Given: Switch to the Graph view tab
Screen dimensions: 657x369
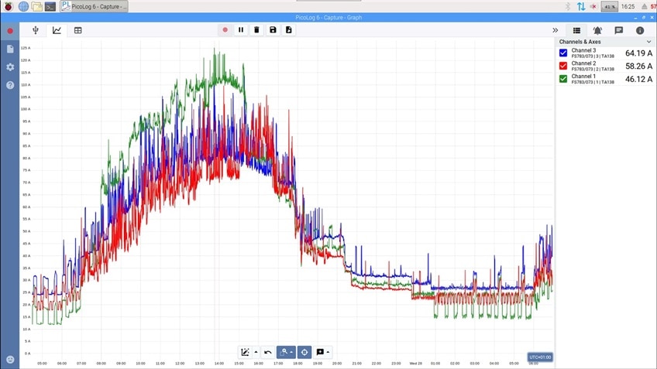Looking at the screenshot, I should pyautogui.click(x=57, y=30).
